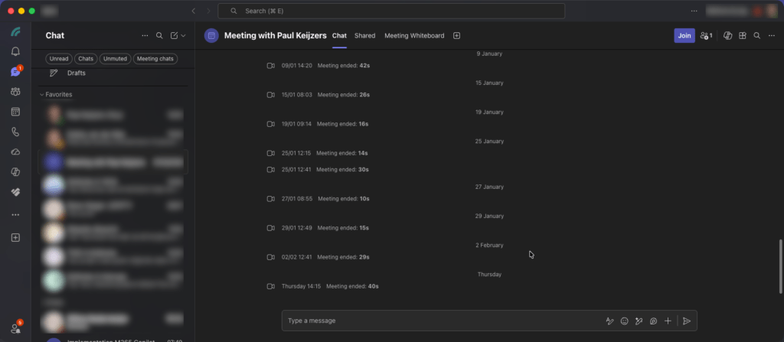Open the Calendar app in the left rail
The image size is (784, 342).
click(x=15, y=112)
